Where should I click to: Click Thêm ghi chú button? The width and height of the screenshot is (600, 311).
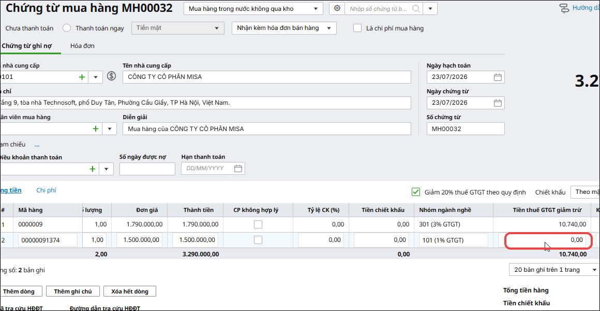(x=73, y=291)
